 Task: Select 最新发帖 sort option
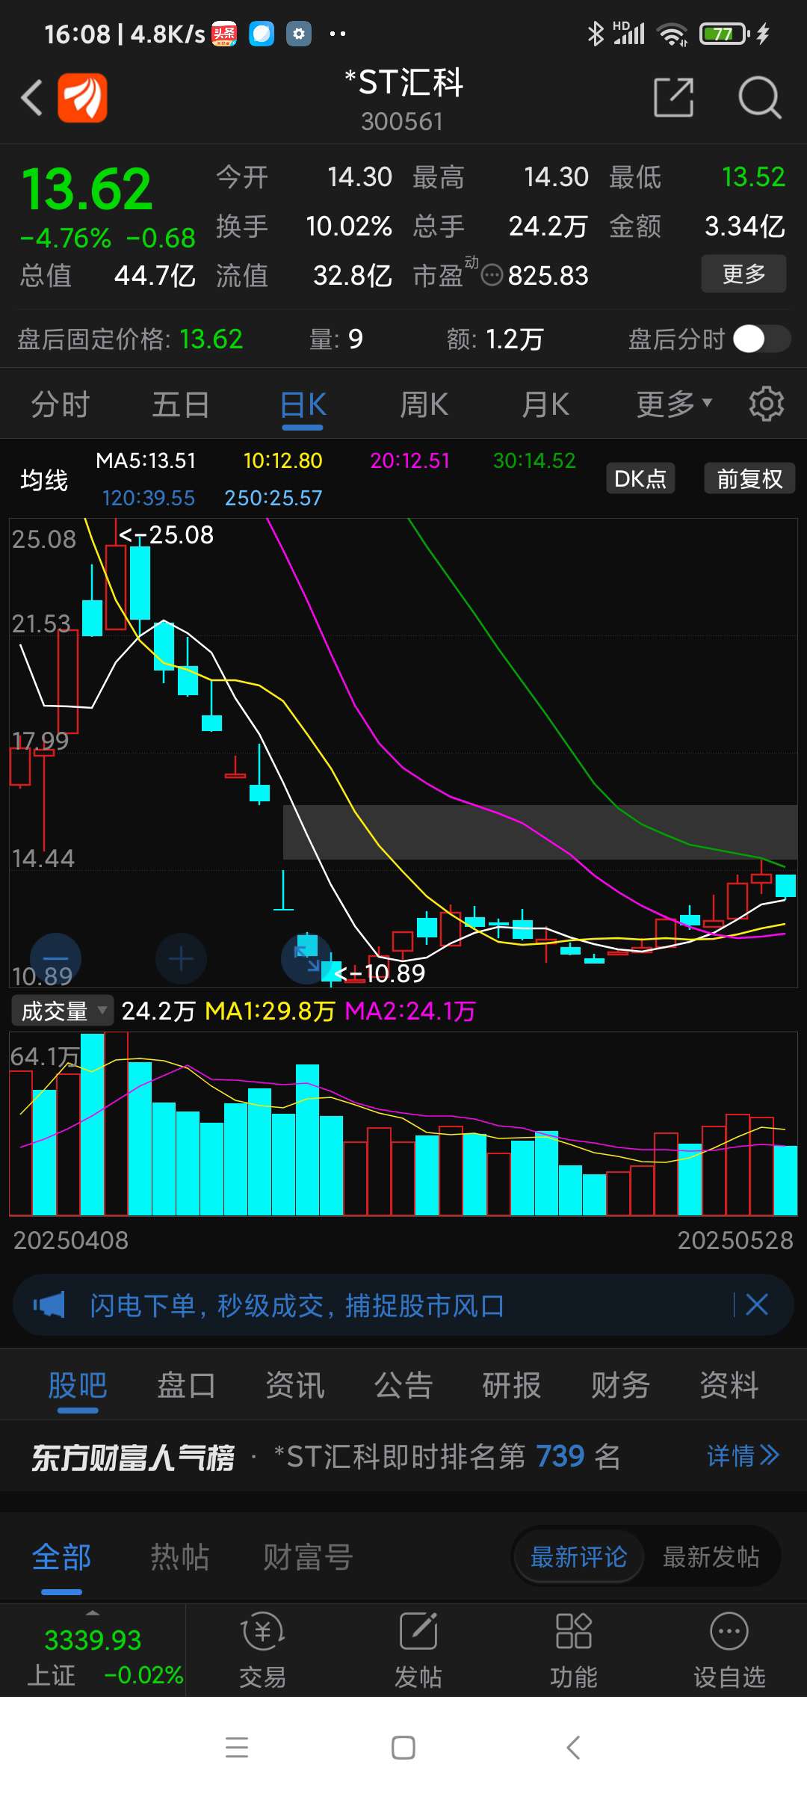click(x=711, y=1558)
